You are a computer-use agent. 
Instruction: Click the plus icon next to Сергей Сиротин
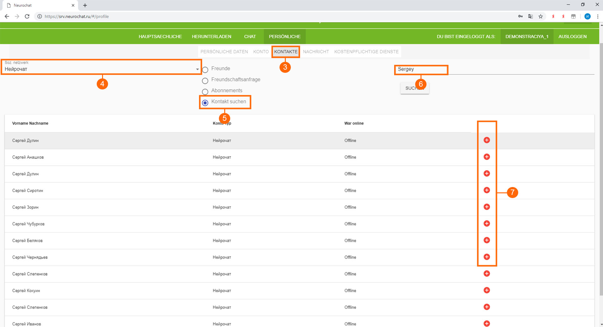click(x=486, y=190)
